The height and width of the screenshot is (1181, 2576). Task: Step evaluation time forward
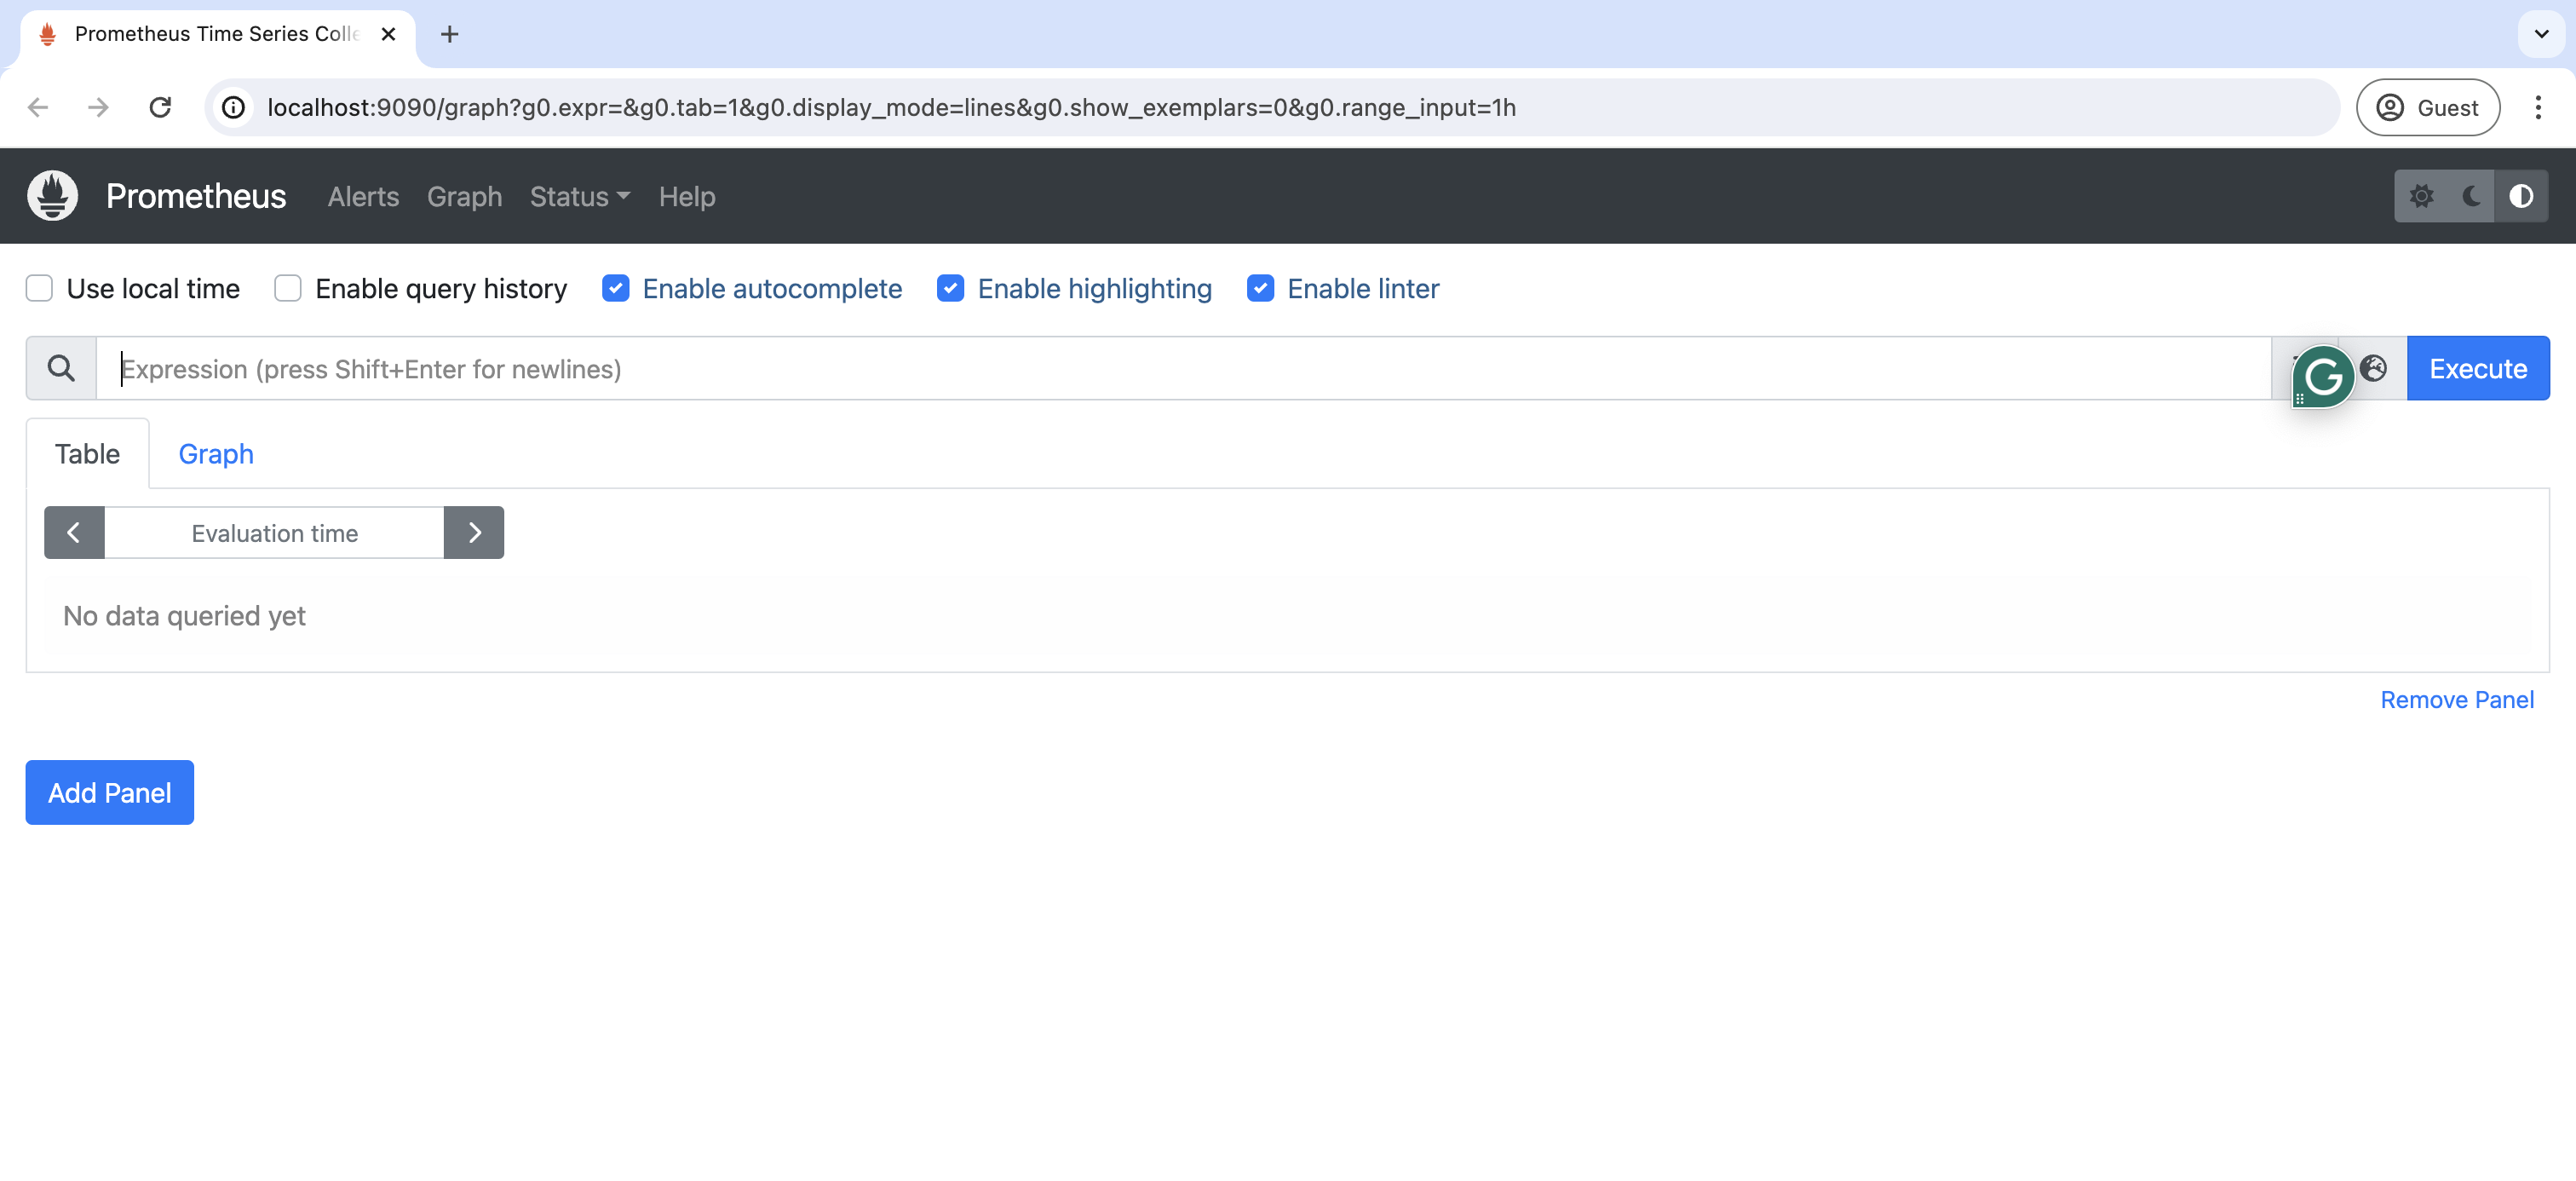pos(474,532)
